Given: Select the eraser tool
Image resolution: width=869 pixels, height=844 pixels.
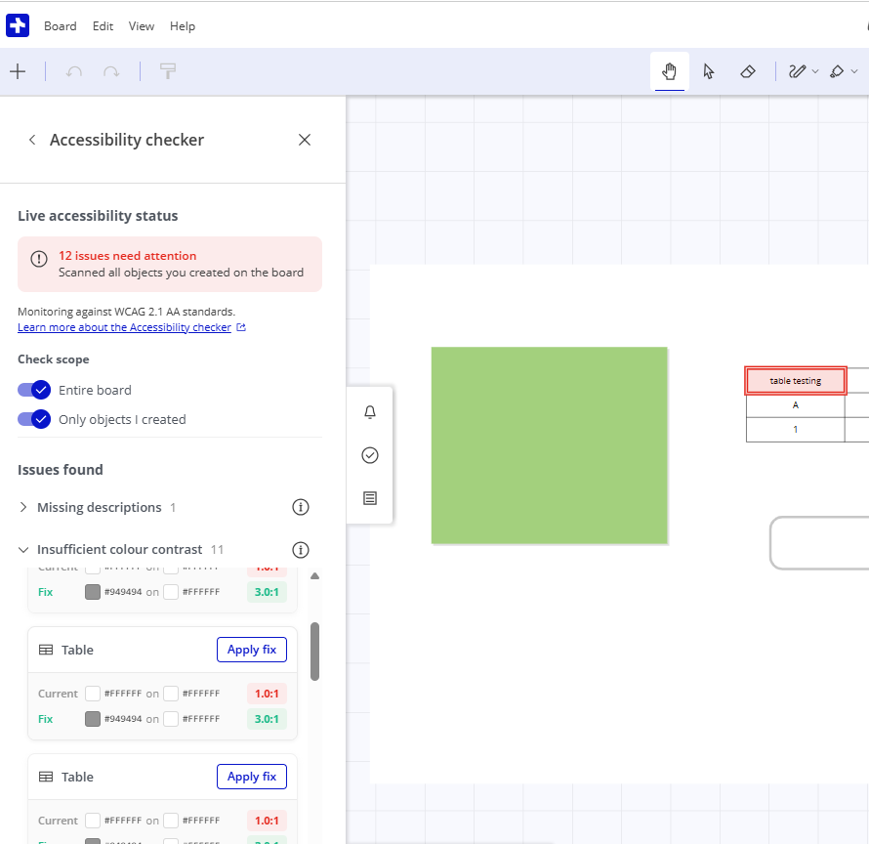Looking at the screenshot, I should [x=748, y=71].
